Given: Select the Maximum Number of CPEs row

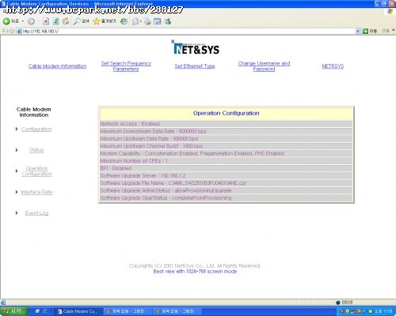Looking at the screenshot, I should coord(226,161).
